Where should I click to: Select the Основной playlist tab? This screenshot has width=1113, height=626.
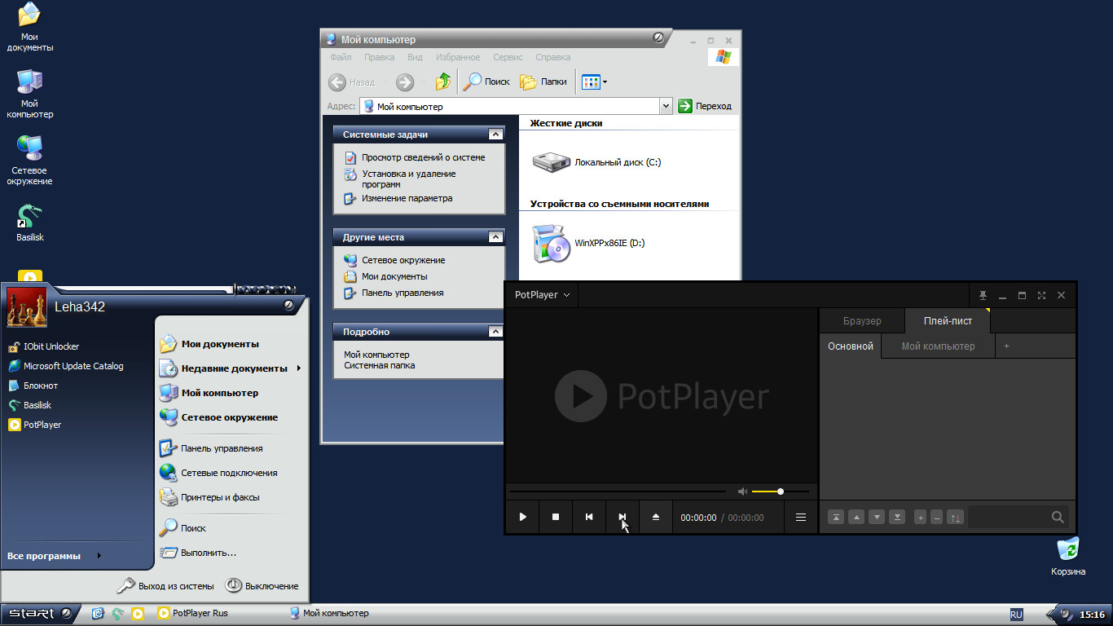(x=851, y=346)
